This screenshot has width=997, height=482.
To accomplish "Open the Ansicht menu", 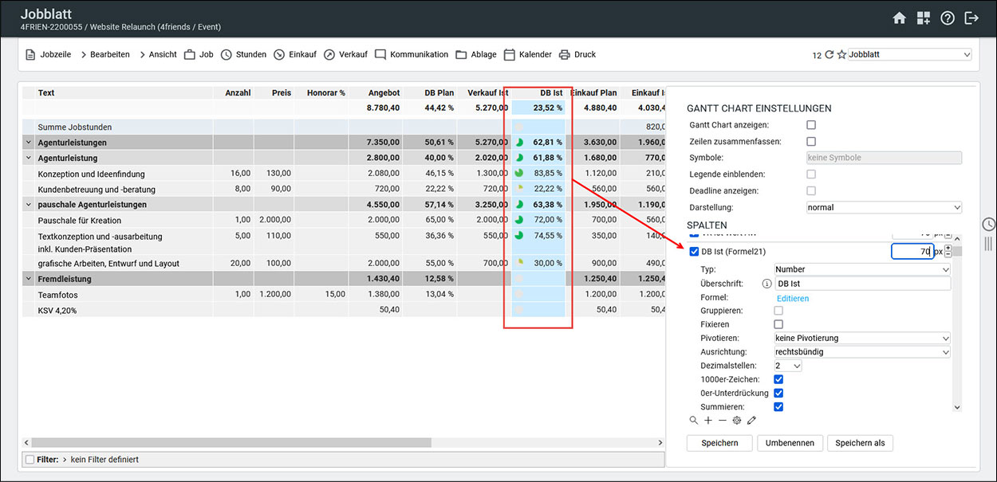I will (163, 55).
